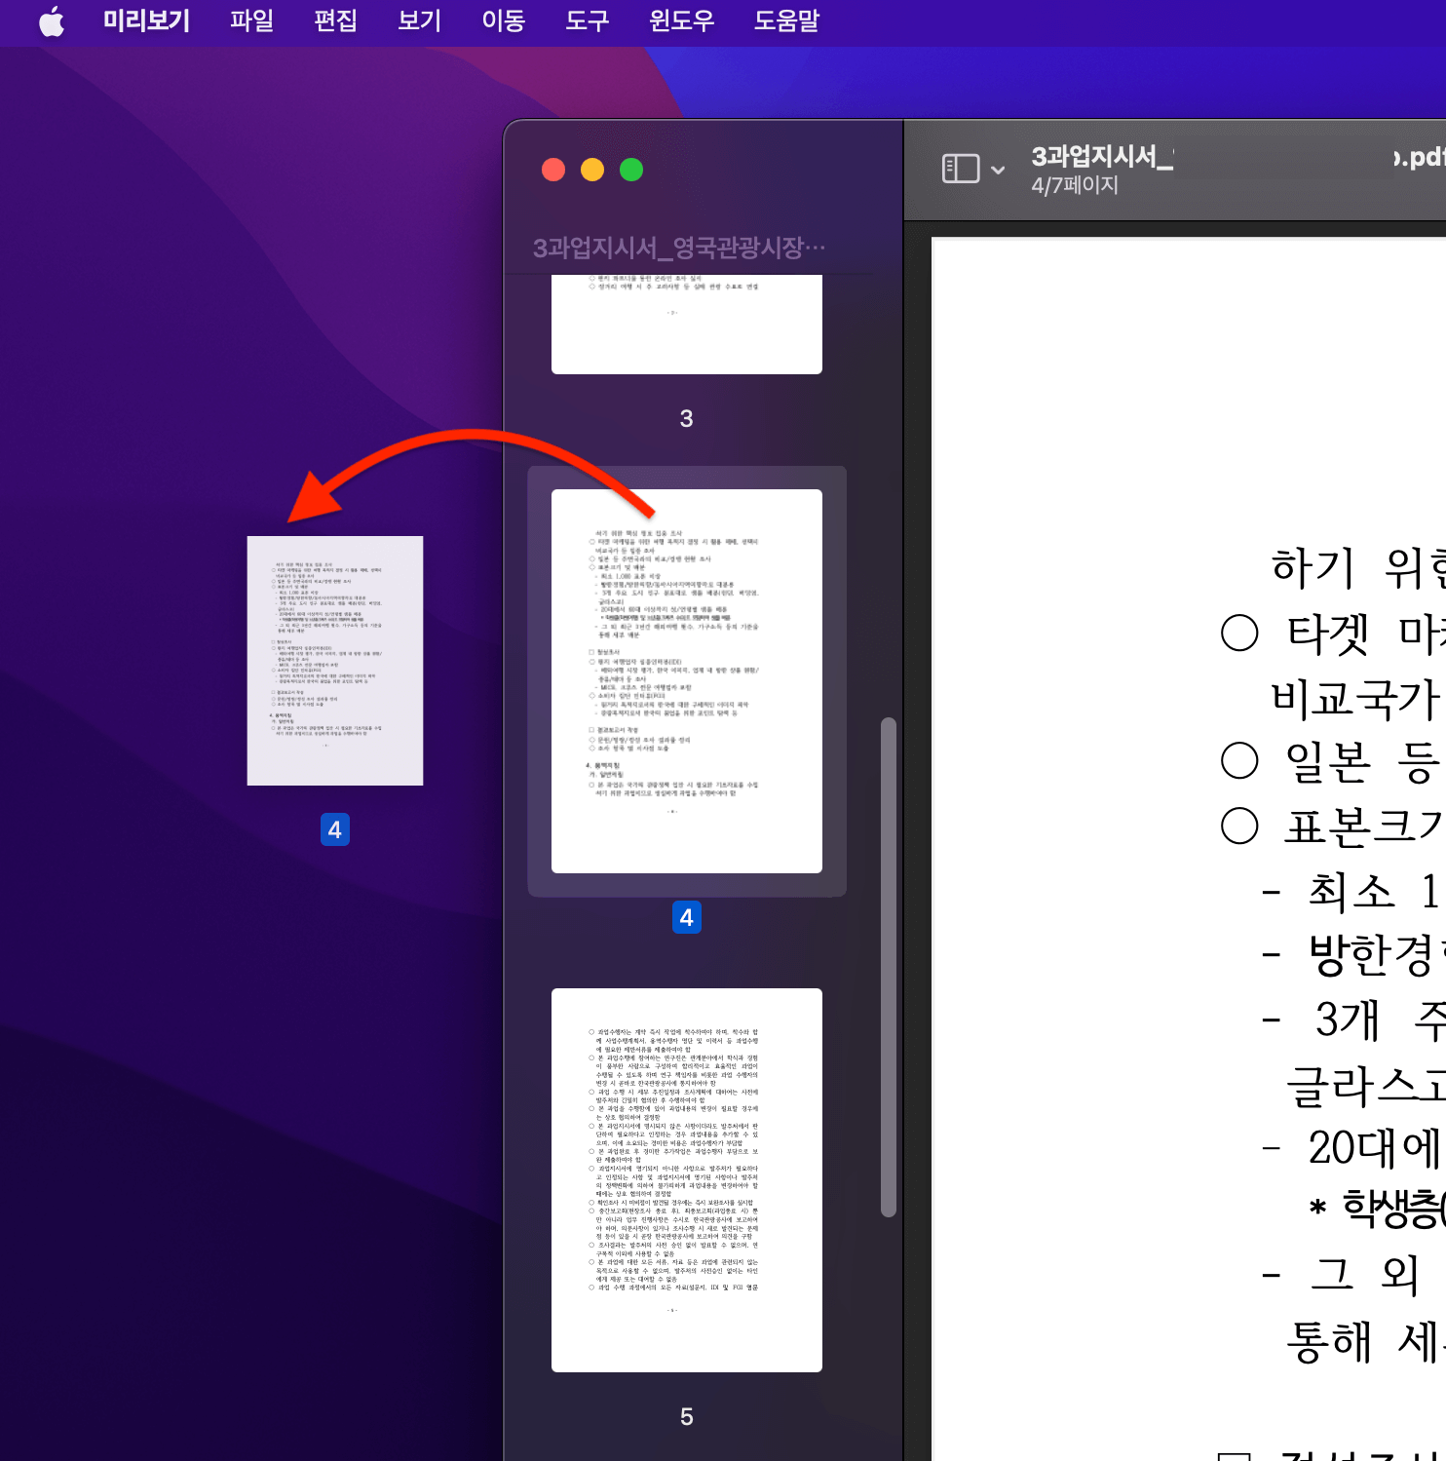Open the sidebar view options chevron
The width and height of the screenshot is (1446, 1461).
coord(1000,170)
